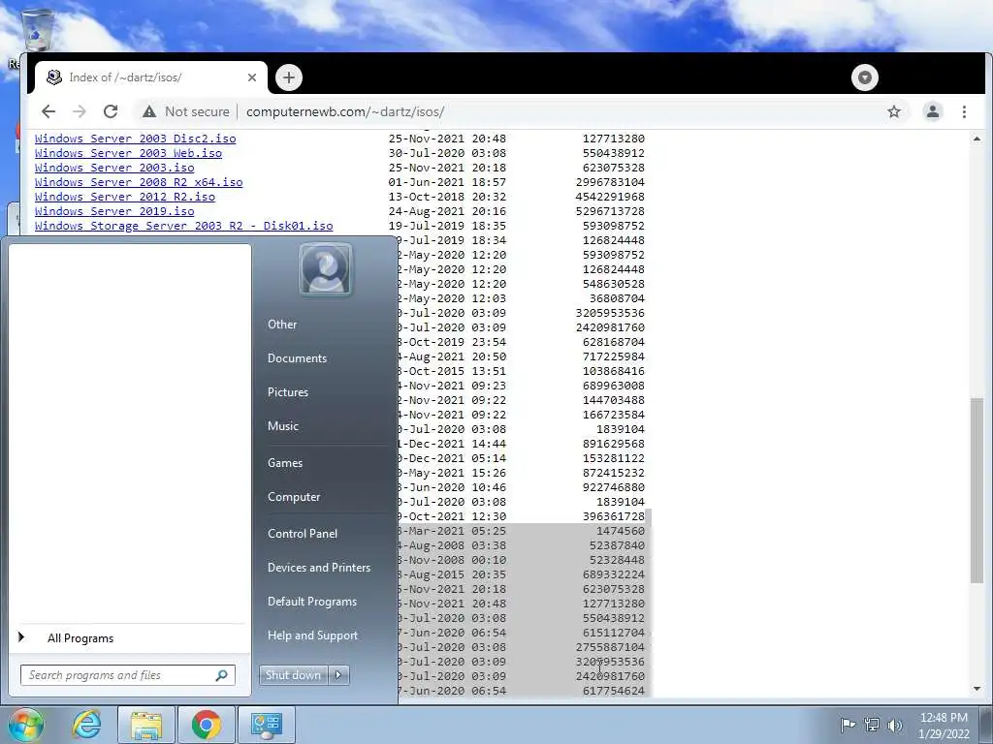Viewport: 993px width, 744px height.
Task: Click the Chrome forward arrow
Action: pos(80,112)
